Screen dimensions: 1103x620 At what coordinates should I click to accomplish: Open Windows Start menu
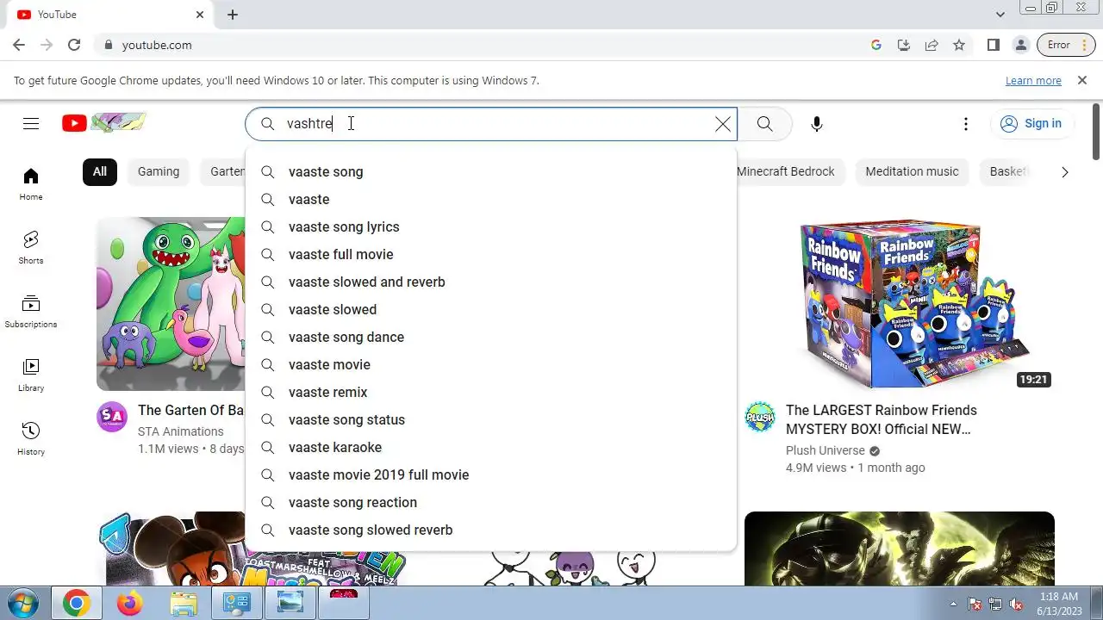(x=22, y=603)
